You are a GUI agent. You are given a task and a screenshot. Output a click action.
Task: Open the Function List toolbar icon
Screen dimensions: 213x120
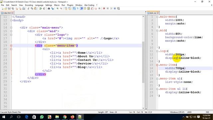(x=92, y=8)
